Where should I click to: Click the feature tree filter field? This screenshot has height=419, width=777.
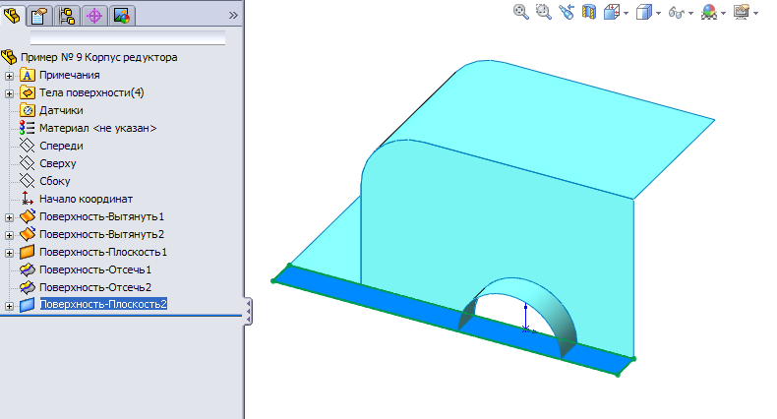(128, 38)
